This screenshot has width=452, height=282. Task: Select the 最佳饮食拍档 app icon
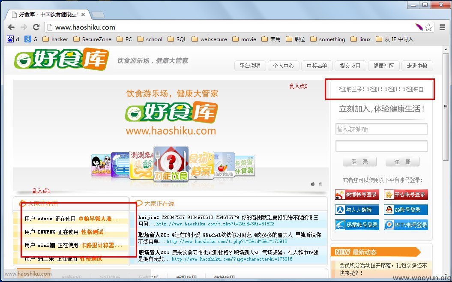point(225,165)
